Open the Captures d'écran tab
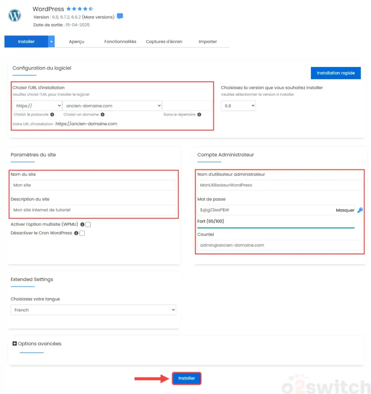Screen dimensions: 371x394 pos(164,42)
